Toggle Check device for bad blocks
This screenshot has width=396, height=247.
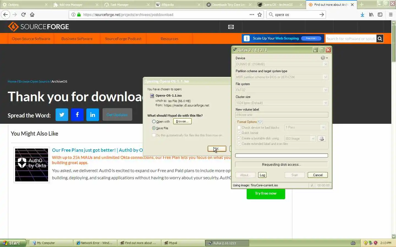(239, 127)
